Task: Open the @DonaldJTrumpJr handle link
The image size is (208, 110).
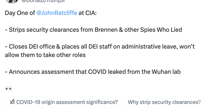Action: (43, 1)
